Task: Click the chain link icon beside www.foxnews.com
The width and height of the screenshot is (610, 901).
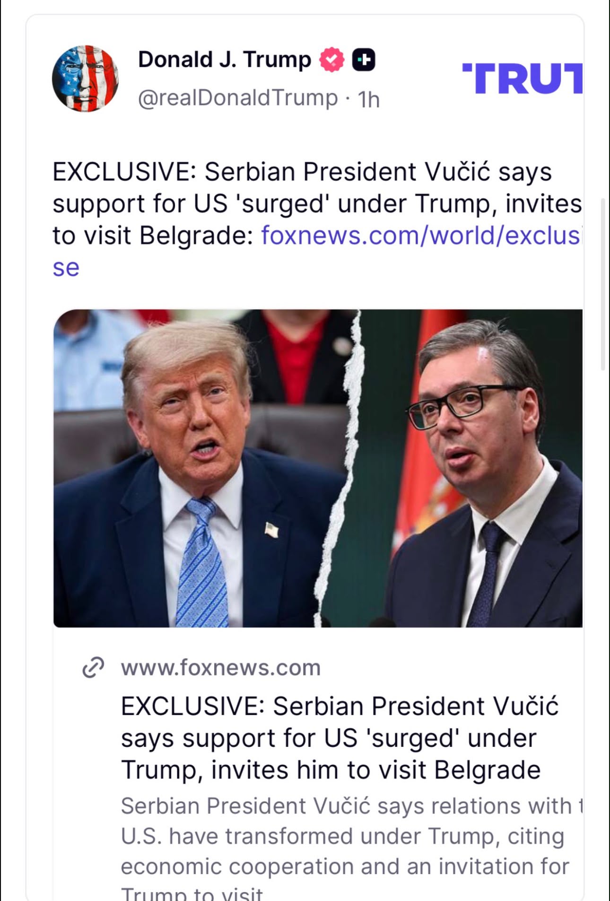Action: [x=93, y=667]
